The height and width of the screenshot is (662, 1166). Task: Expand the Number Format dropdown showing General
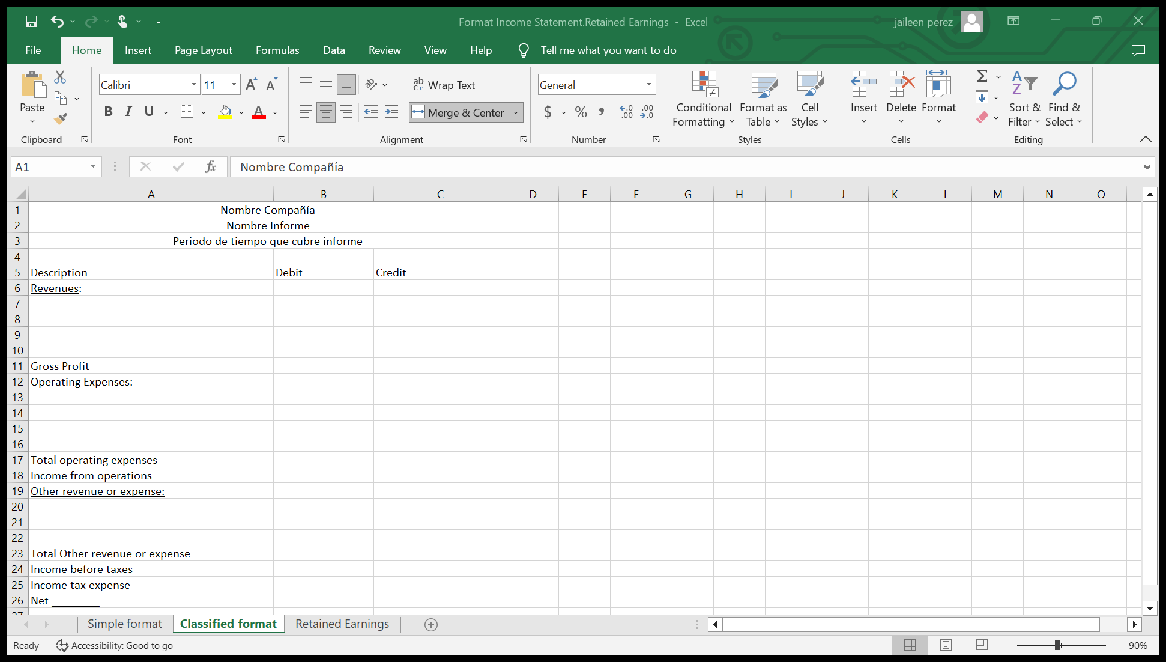pos(648,84)
